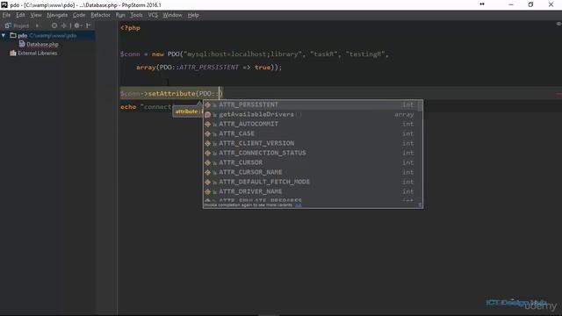Click the constant icon beside ATTR_CASE
Screen dimensions: 562x316
[x=207, y=133]
